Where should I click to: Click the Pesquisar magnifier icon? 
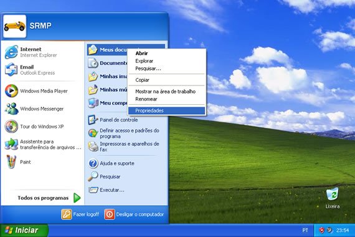(x=93, y=177)
